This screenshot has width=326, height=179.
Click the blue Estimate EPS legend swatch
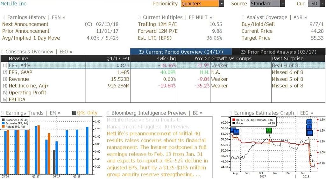tap(3, 123)
